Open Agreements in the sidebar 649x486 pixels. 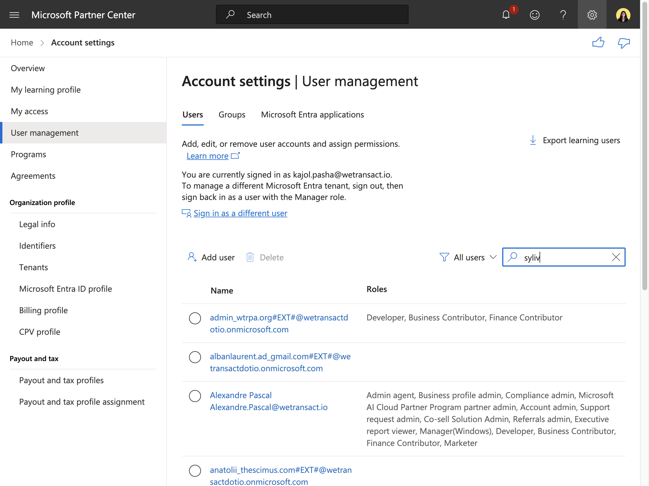tap(33, 176)
